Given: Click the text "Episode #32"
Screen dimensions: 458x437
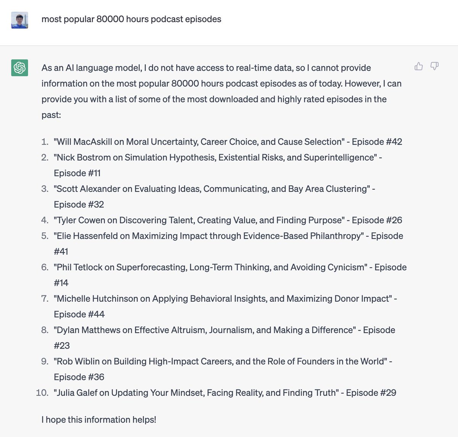Looking at the screenshot, I should (x=79, y=204).
